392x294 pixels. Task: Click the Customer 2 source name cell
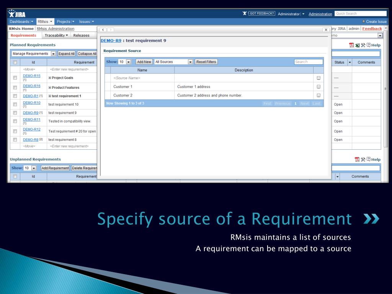tap(142, 95)
